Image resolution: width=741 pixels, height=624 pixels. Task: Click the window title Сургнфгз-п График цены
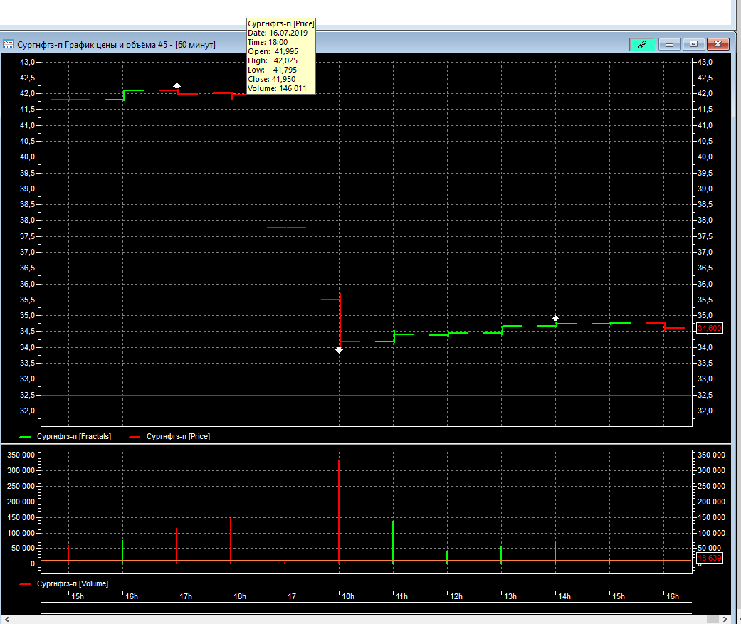pyautogui.click(x=116, y=45)
